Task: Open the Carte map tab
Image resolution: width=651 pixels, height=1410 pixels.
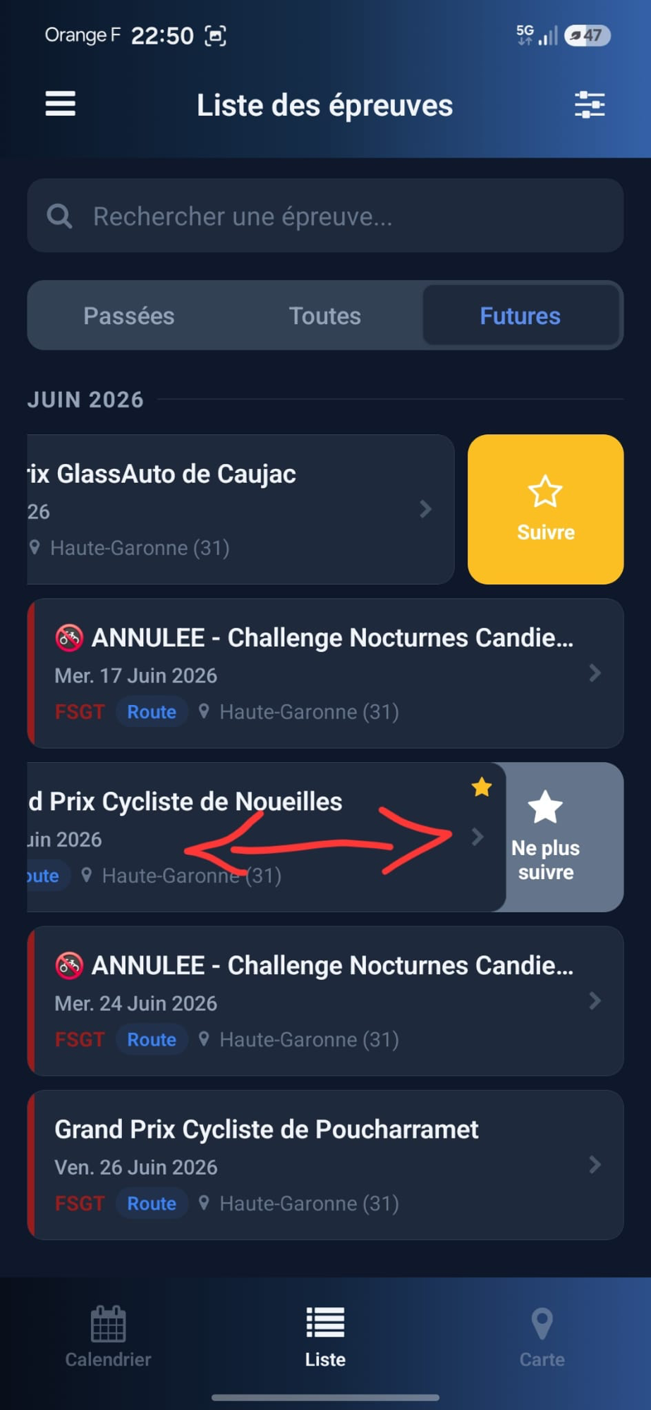Action: (x=542, y=1337)
